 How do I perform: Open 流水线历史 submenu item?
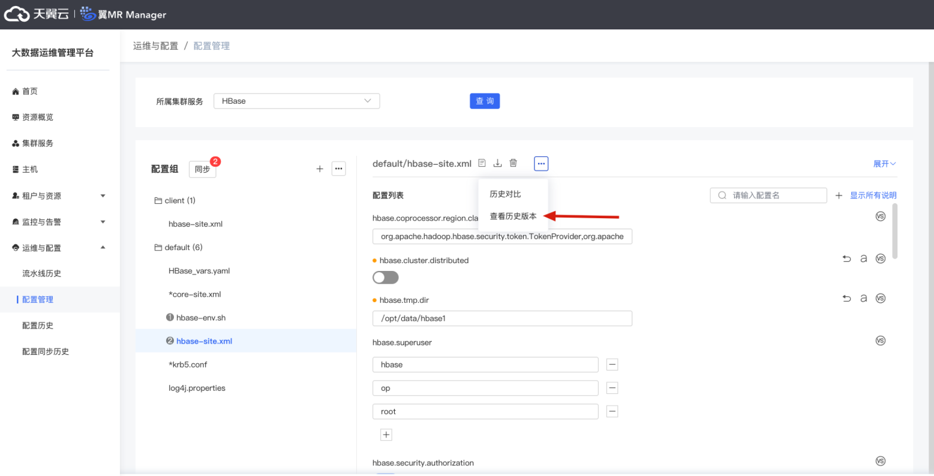tap(41, 273)
